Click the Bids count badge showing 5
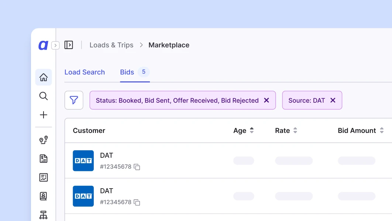Image resolution: width=392 pixels, height=221 pixels. click(144, 72)
